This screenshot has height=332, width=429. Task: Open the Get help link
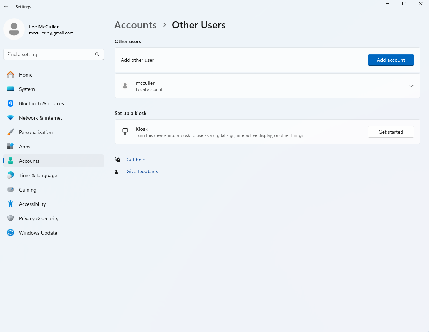click(136, 160)
